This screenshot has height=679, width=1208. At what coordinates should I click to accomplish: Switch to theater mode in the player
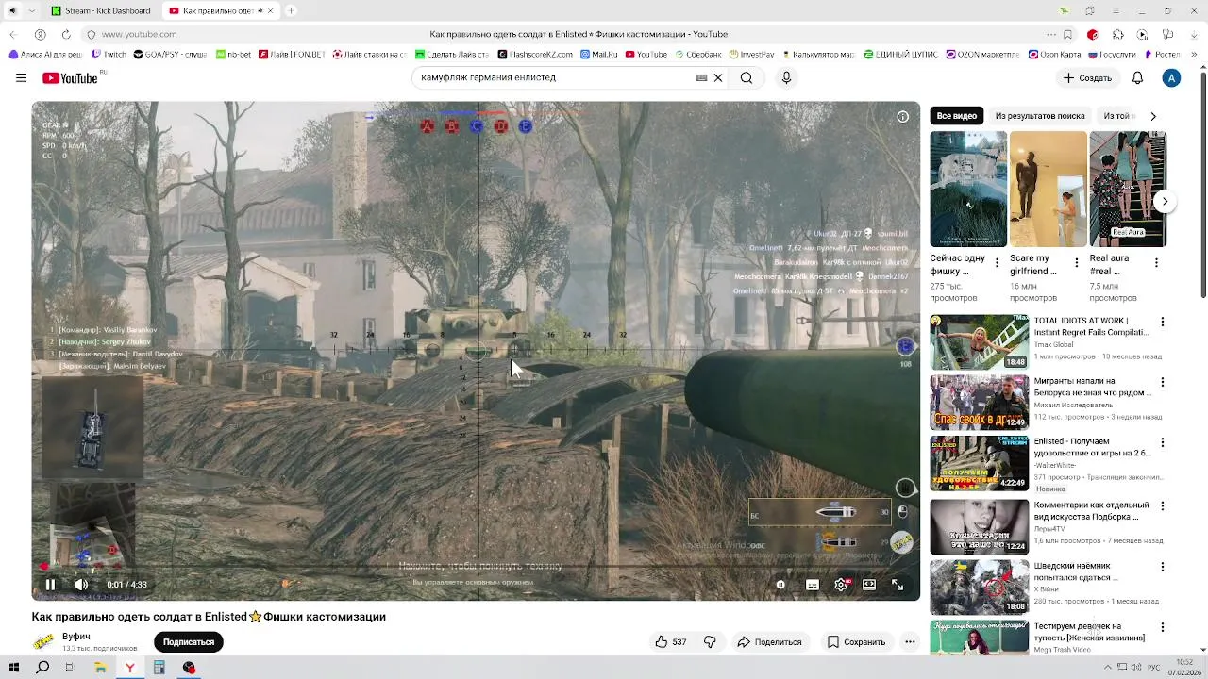tap(869, 585)
